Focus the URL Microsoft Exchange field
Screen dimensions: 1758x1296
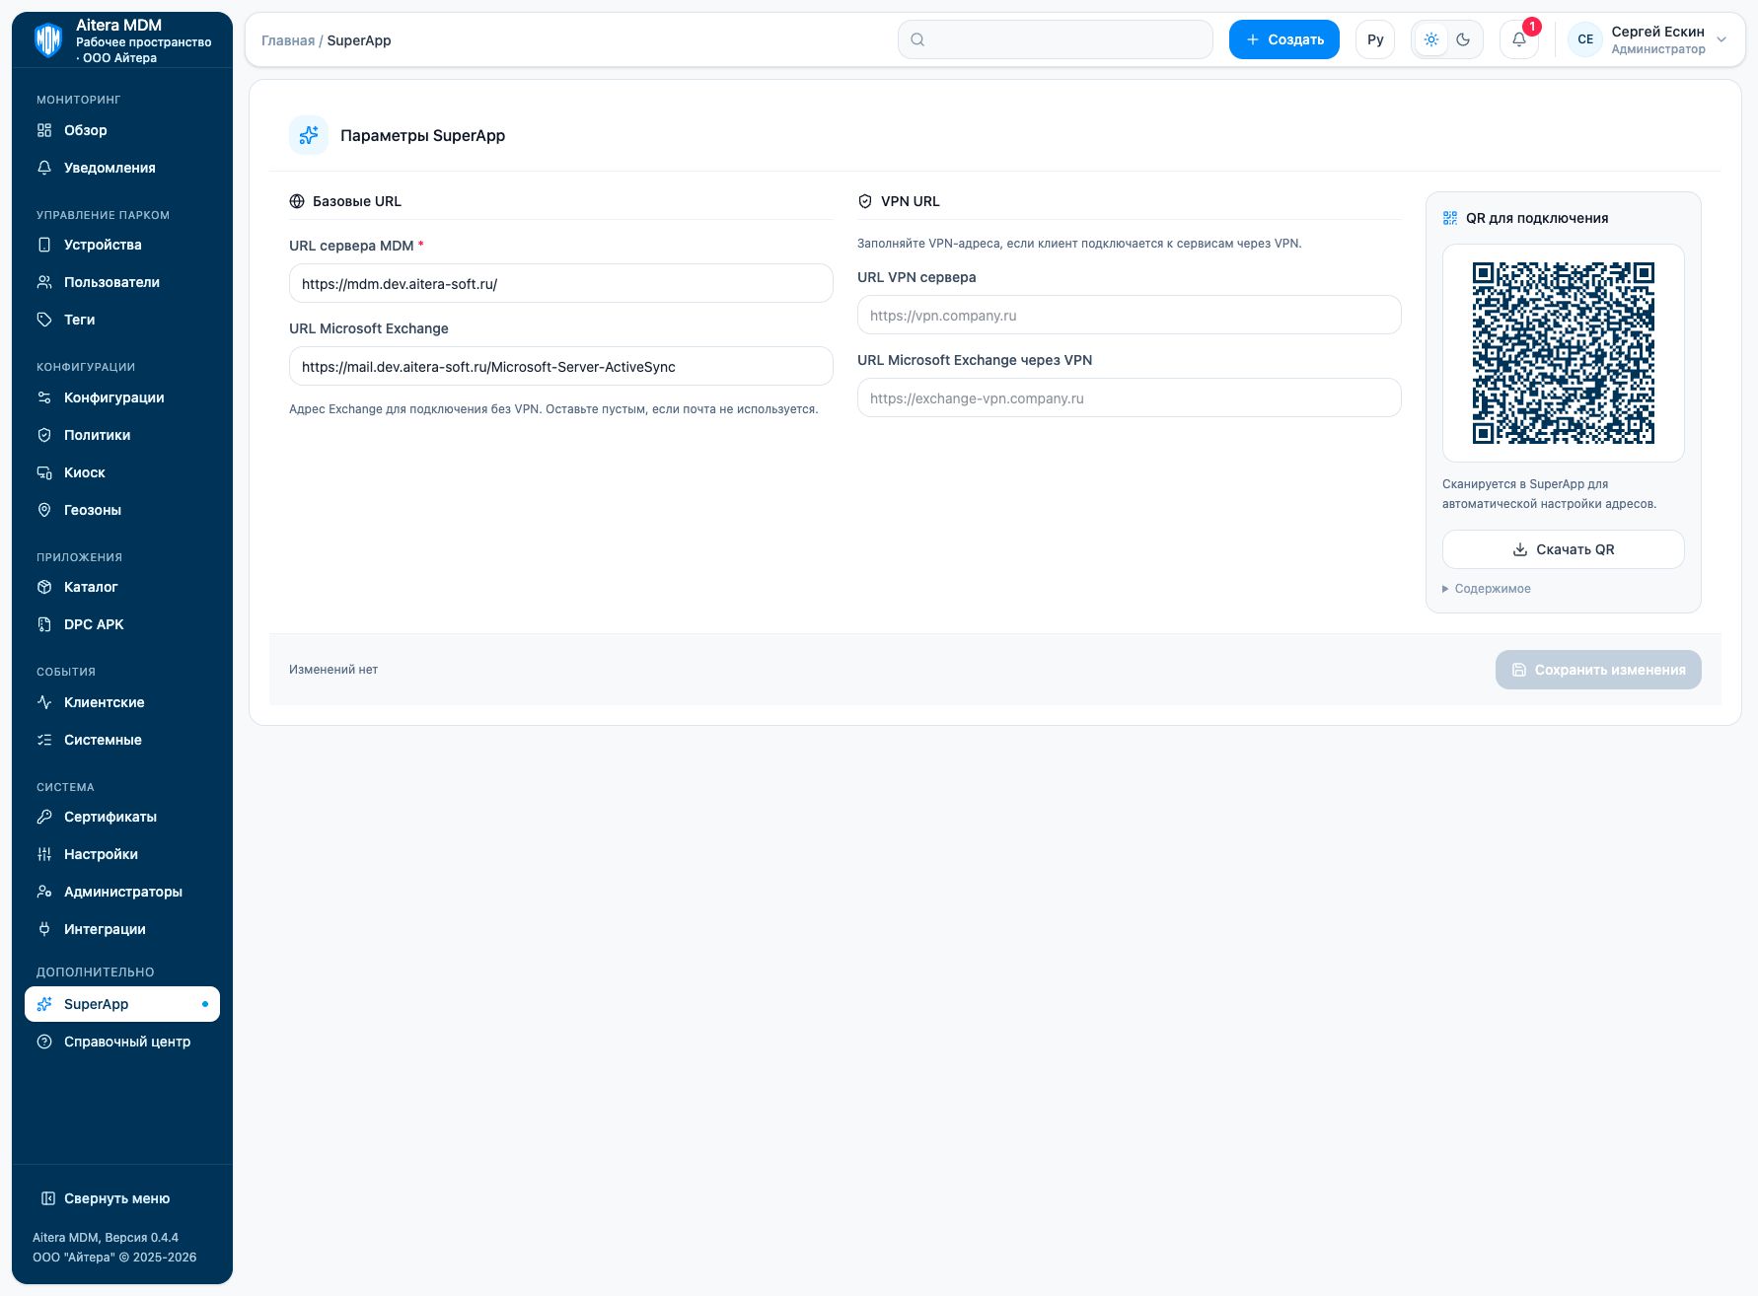(x=561, y=366)
